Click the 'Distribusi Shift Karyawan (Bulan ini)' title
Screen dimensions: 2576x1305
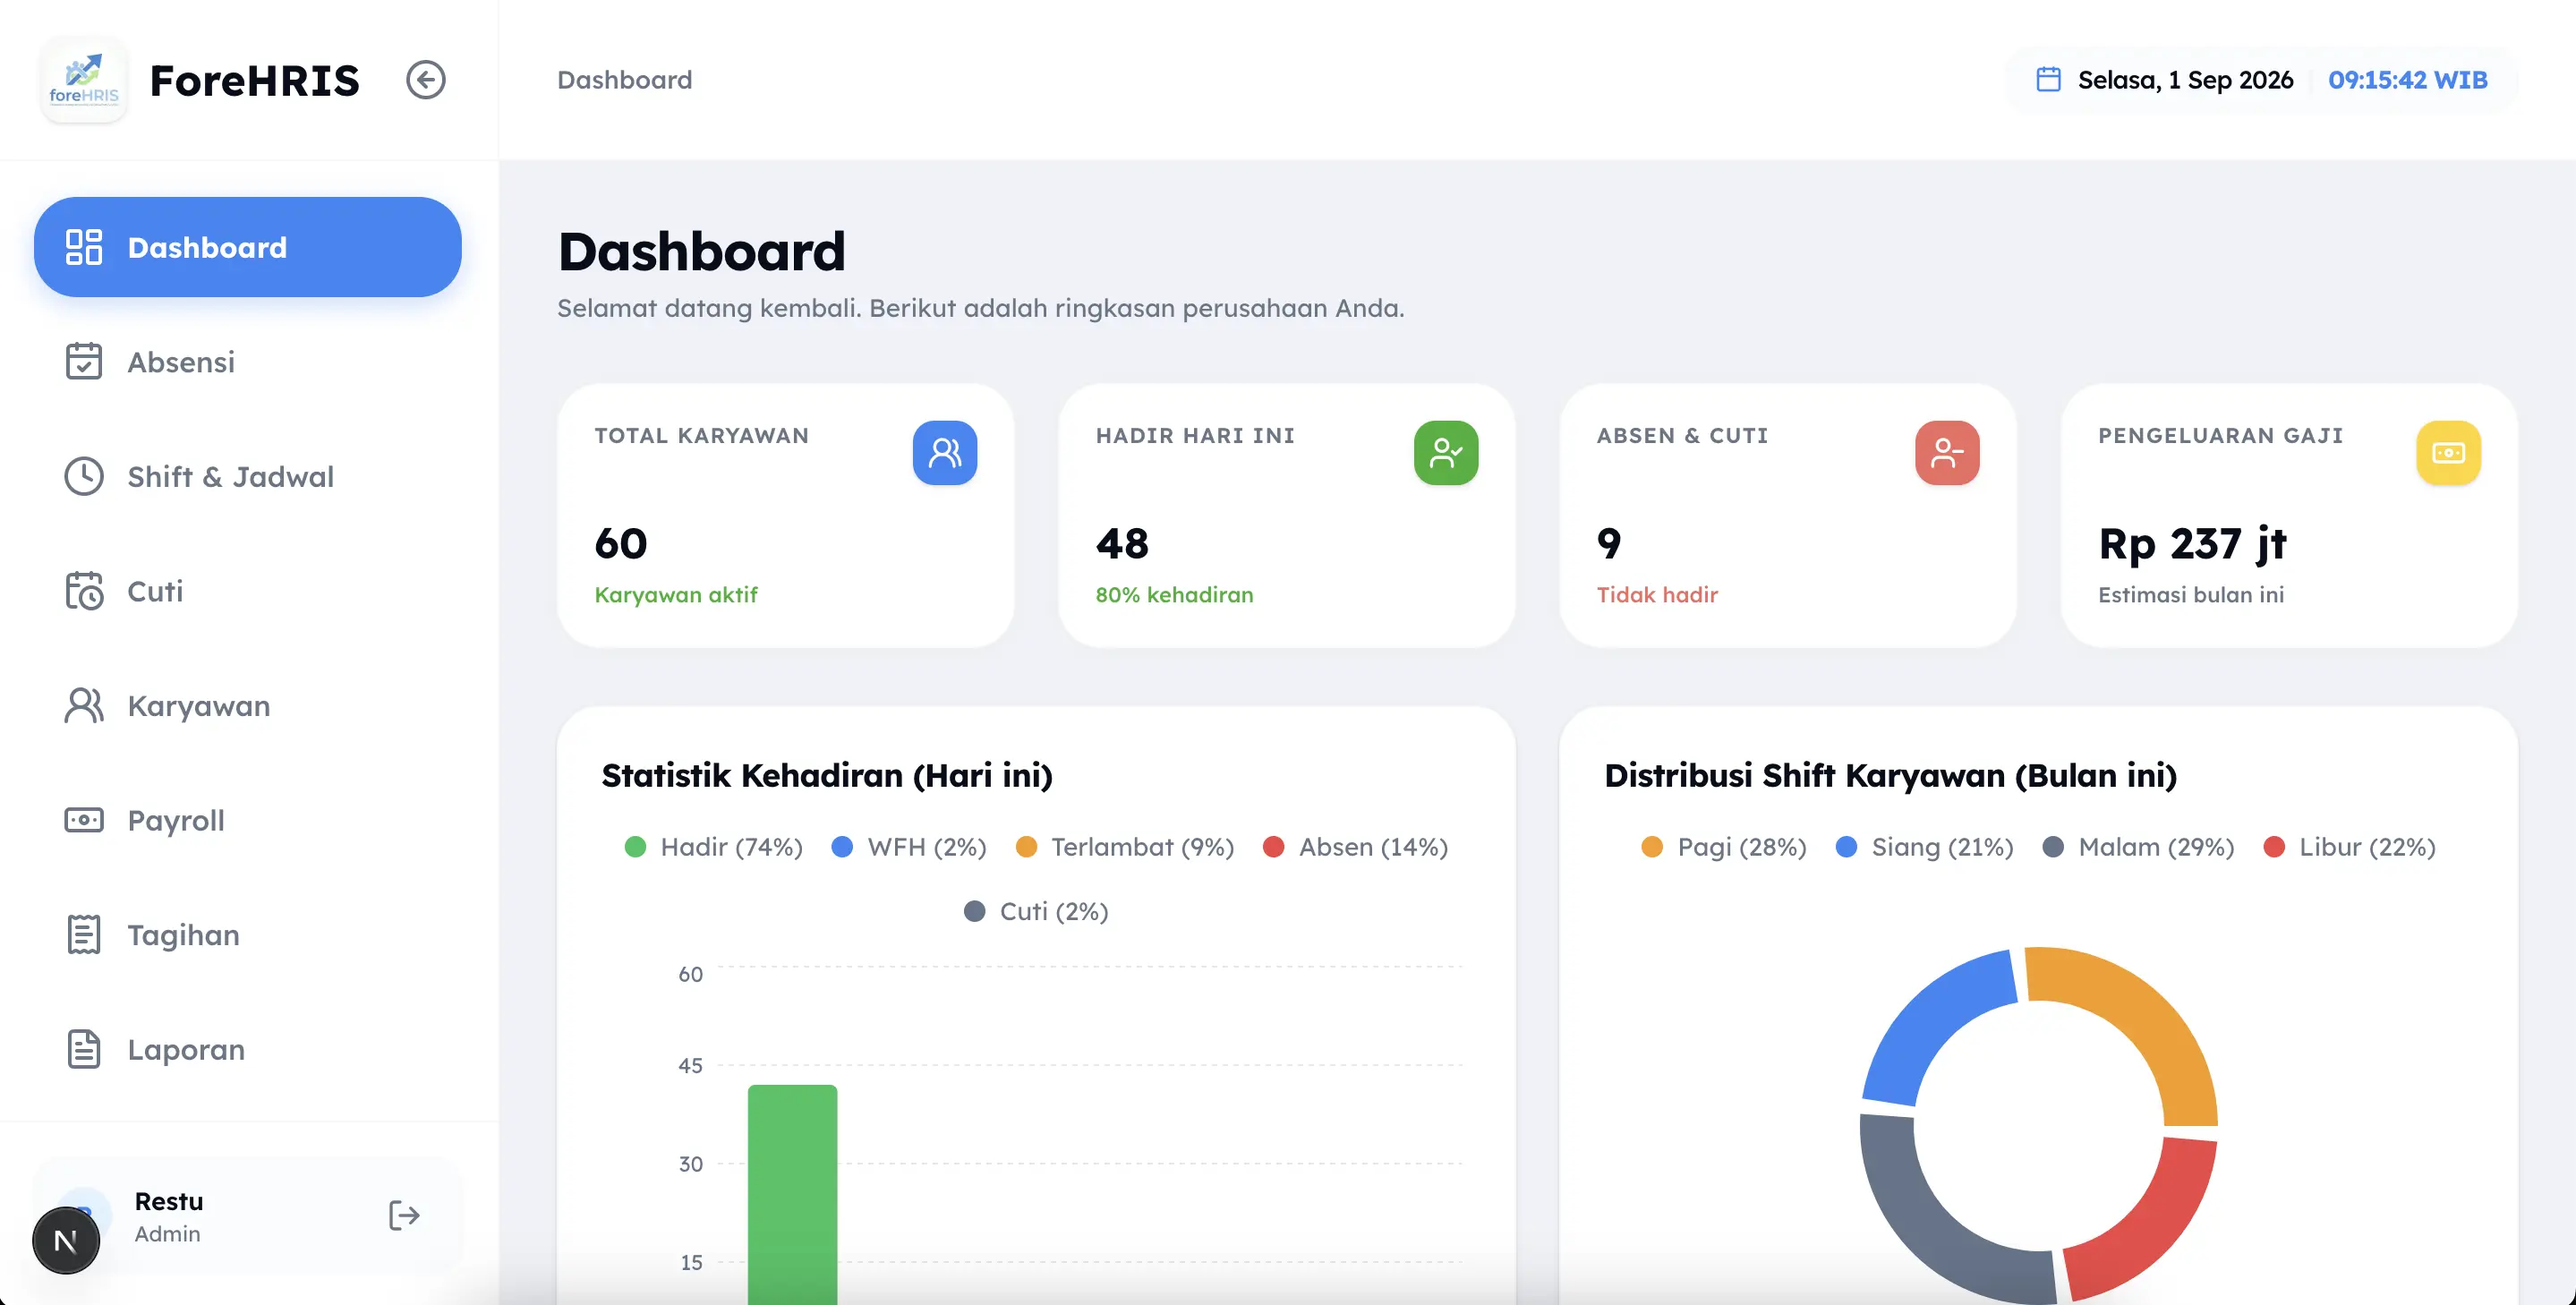[1890, 775]
